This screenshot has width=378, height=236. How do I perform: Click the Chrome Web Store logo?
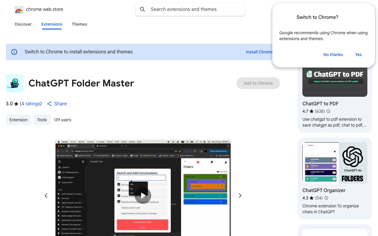click(x=19, y=9)
